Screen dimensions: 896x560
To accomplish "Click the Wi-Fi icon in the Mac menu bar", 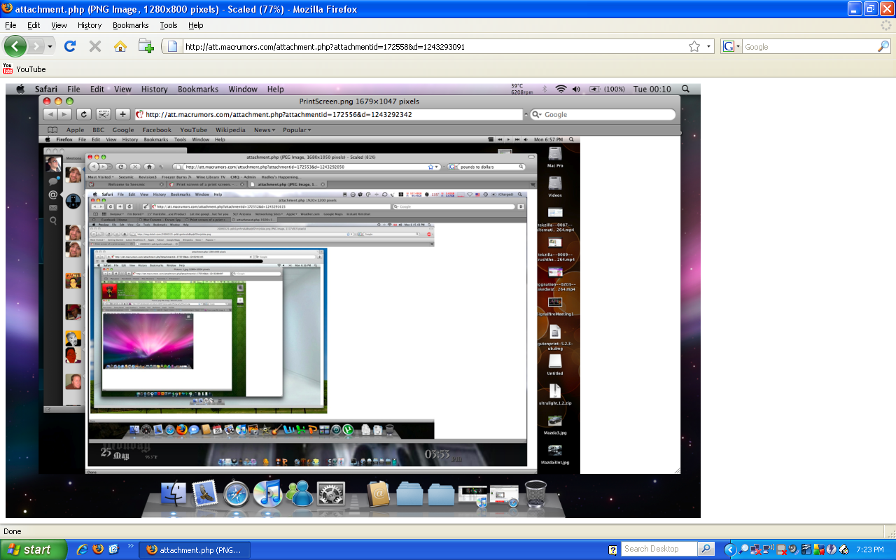I will [x=561, y=89].
